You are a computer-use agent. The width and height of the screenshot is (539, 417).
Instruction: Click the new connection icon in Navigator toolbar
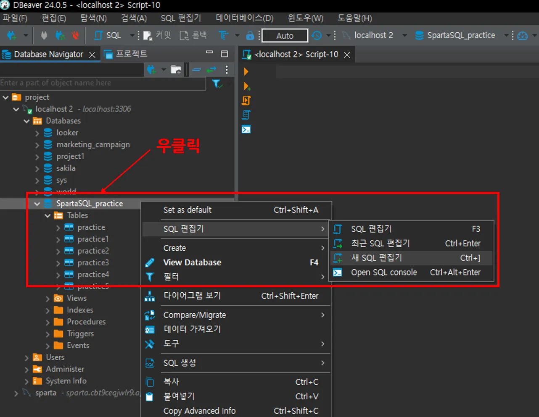[151, 70]
